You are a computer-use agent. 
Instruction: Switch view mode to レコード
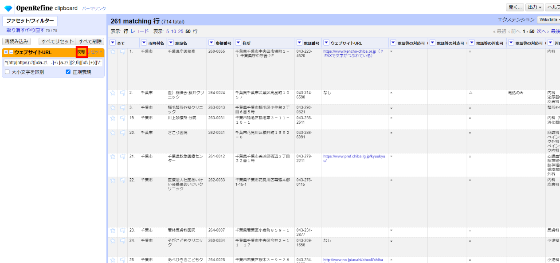click(140, 31)
